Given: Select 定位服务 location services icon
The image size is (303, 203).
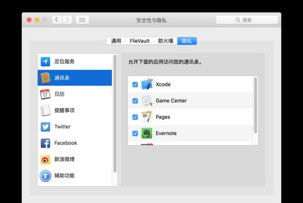Looking at the screenshot, I should click(x=45, y=61).
